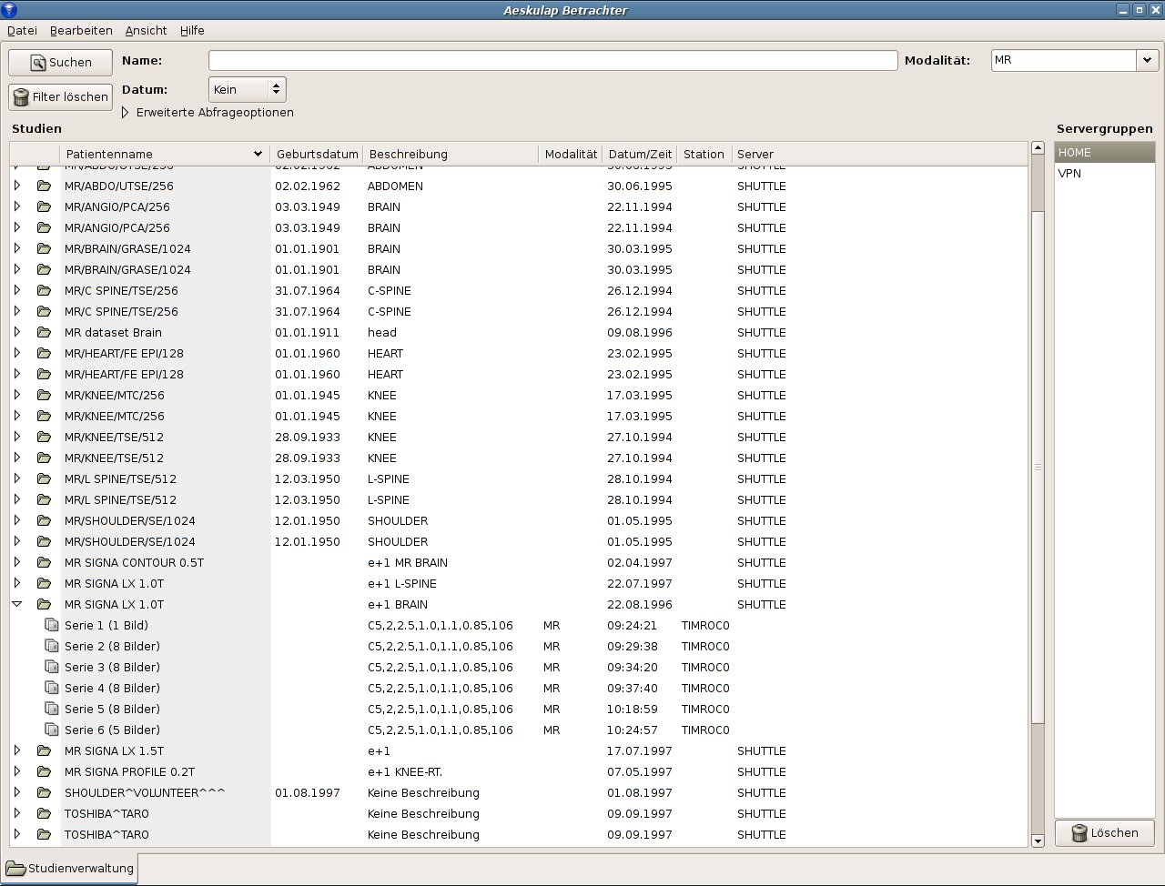Open the Datum selector set to Kein
Screen dimensions: 1165x886
pos(247,89)
